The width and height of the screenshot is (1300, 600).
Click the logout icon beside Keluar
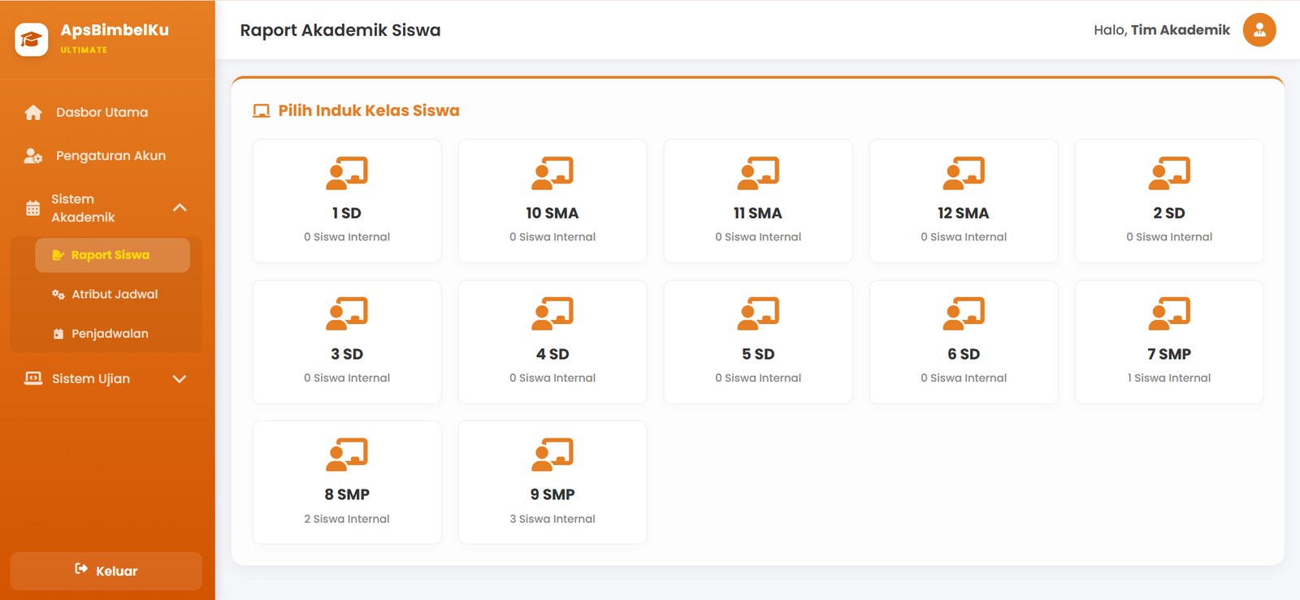click(81, 569)
